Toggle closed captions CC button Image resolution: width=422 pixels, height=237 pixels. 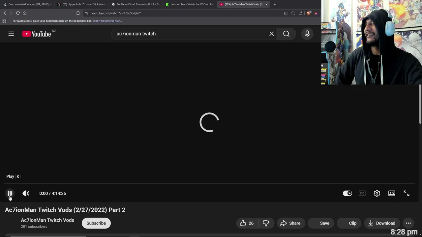362,193
